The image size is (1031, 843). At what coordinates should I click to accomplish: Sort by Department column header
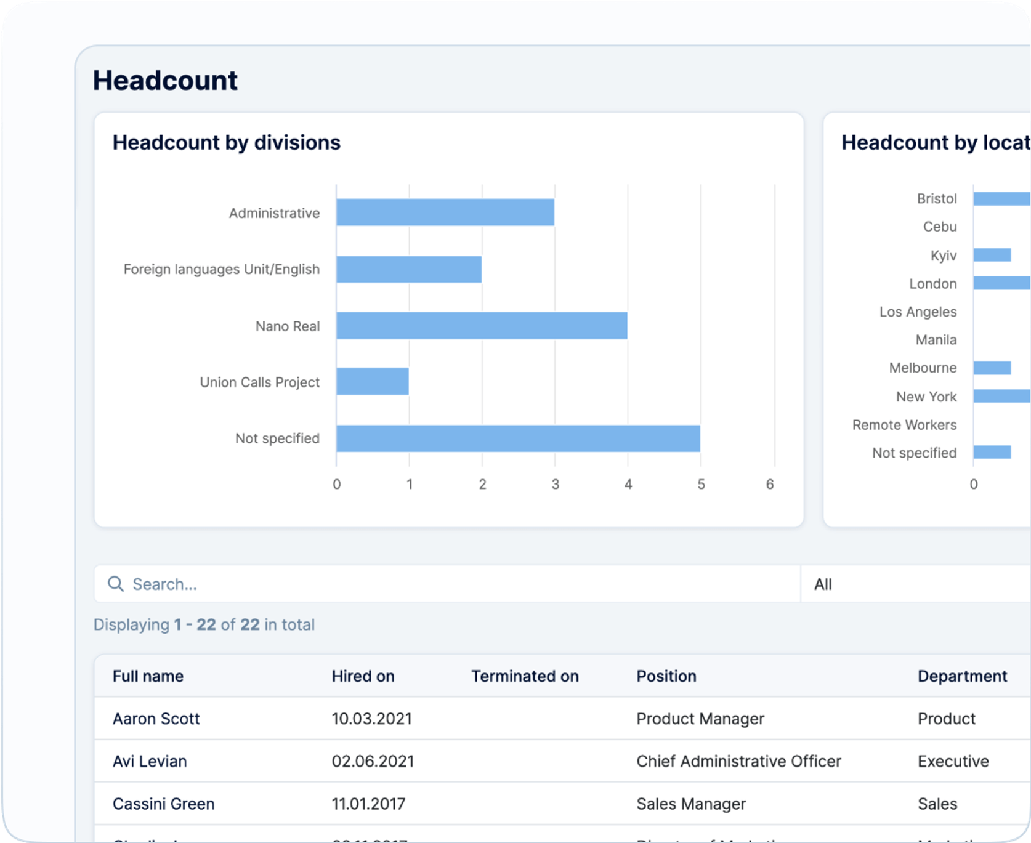pyautogui.click(x=962, y=676)
